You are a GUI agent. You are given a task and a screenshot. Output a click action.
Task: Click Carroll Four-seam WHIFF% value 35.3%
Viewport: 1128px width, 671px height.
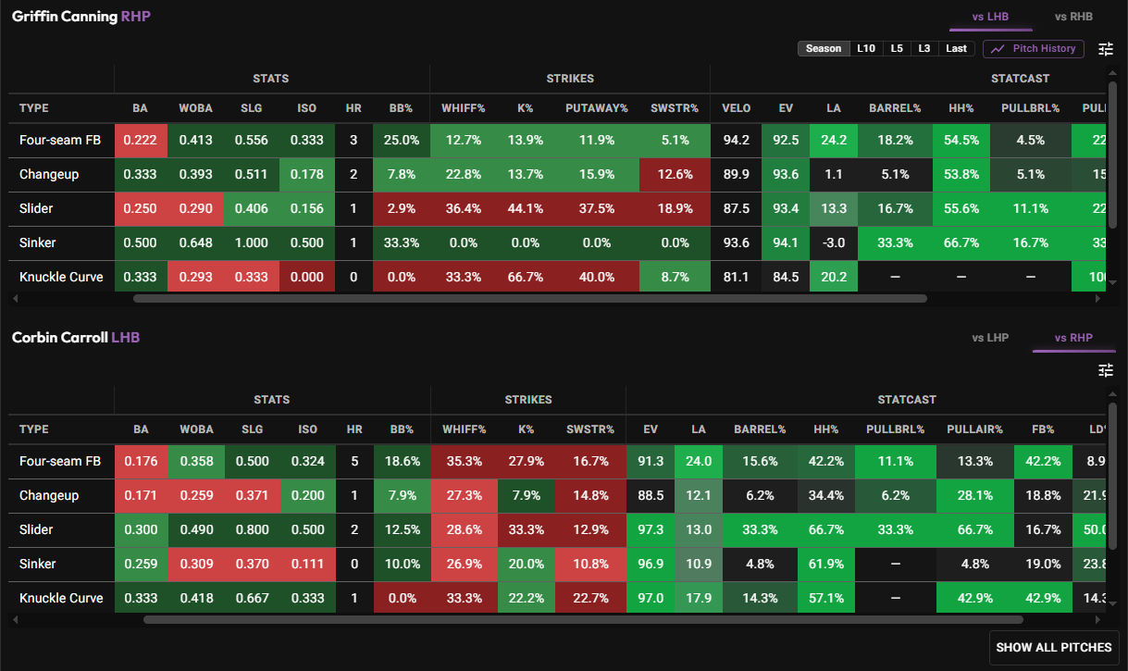(465, 461)
